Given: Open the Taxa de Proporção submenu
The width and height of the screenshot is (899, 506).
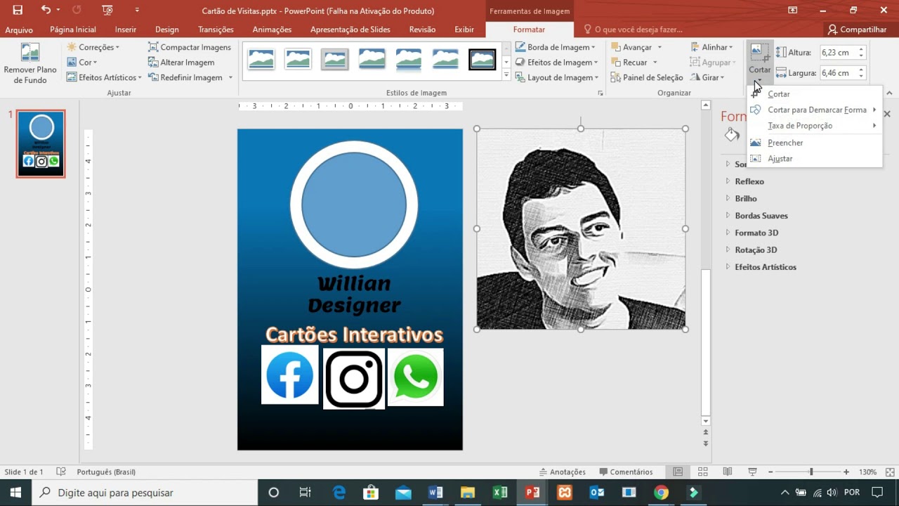Looking at the screenshot, I should click(814, 126).
